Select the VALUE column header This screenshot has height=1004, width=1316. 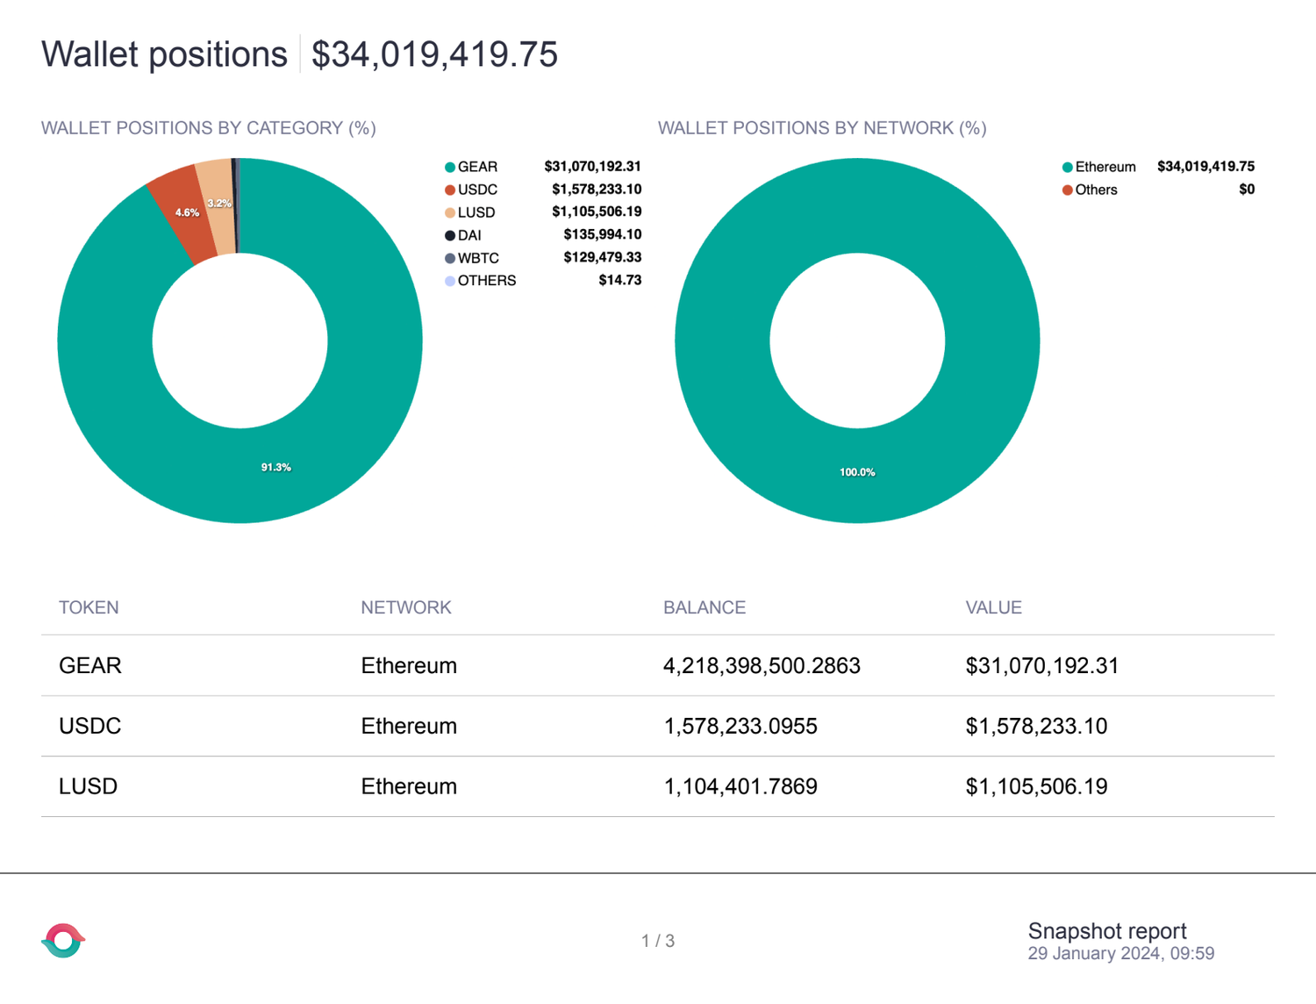click(x=993, y=607)
